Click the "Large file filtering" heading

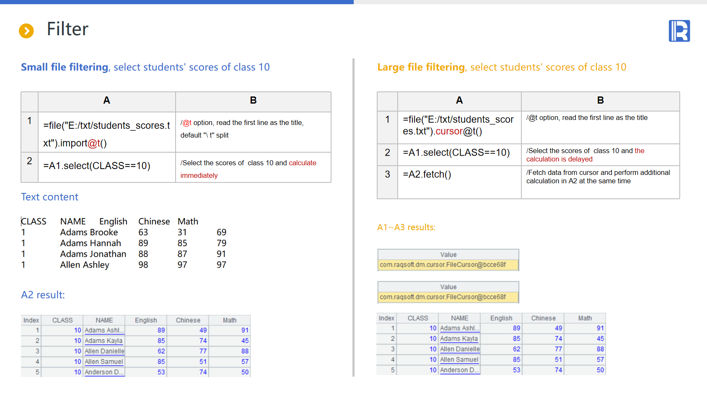[421, 67]
